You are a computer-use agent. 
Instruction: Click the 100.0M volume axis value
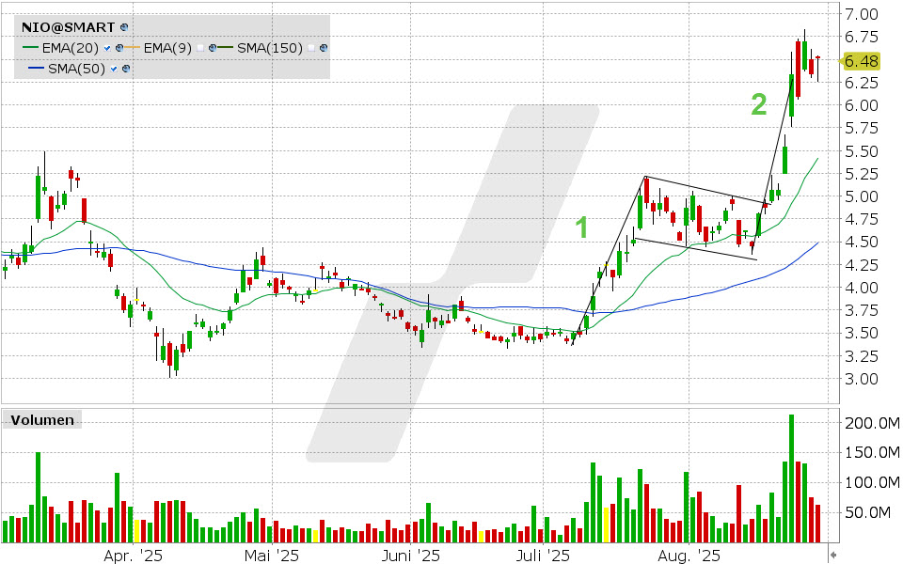coord(872,482)
